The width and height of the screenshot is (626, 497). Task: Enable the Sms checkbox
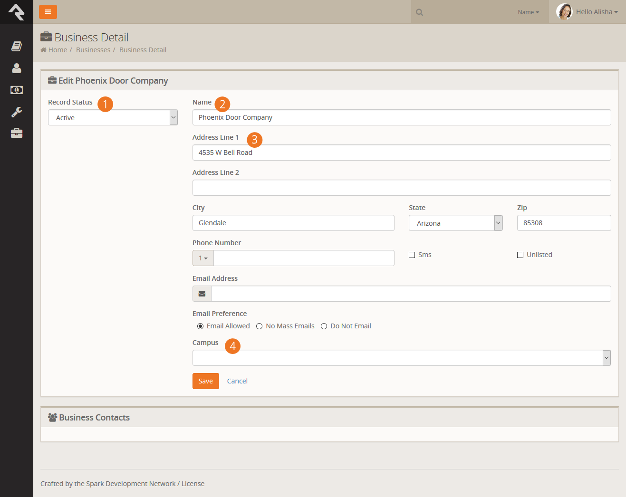coord(412,255)
